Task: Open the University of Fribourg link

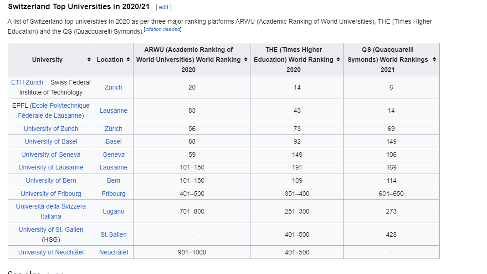Action: 51,194
